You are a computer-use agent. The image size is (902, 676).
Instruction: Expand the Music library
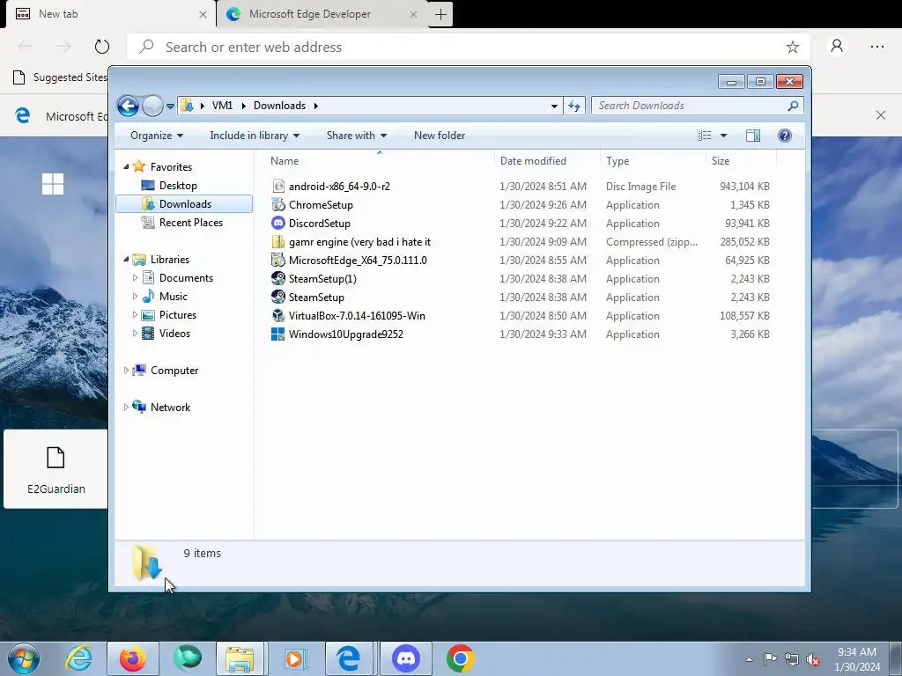135,297
